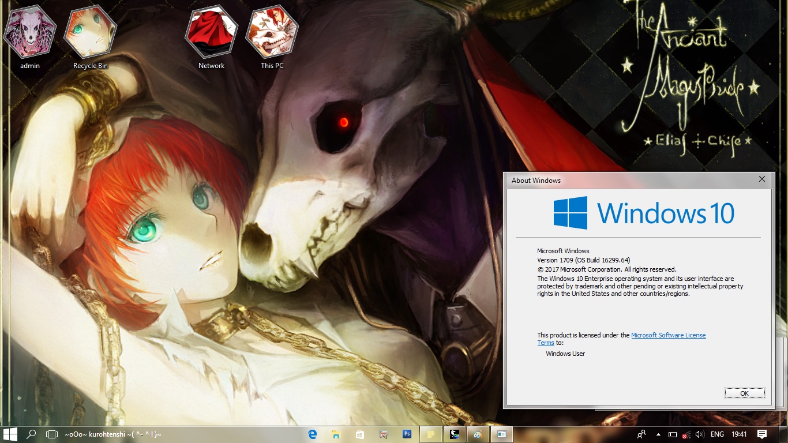Click the Windows 10 logo banner
The image size is (788, 443).
644,213
